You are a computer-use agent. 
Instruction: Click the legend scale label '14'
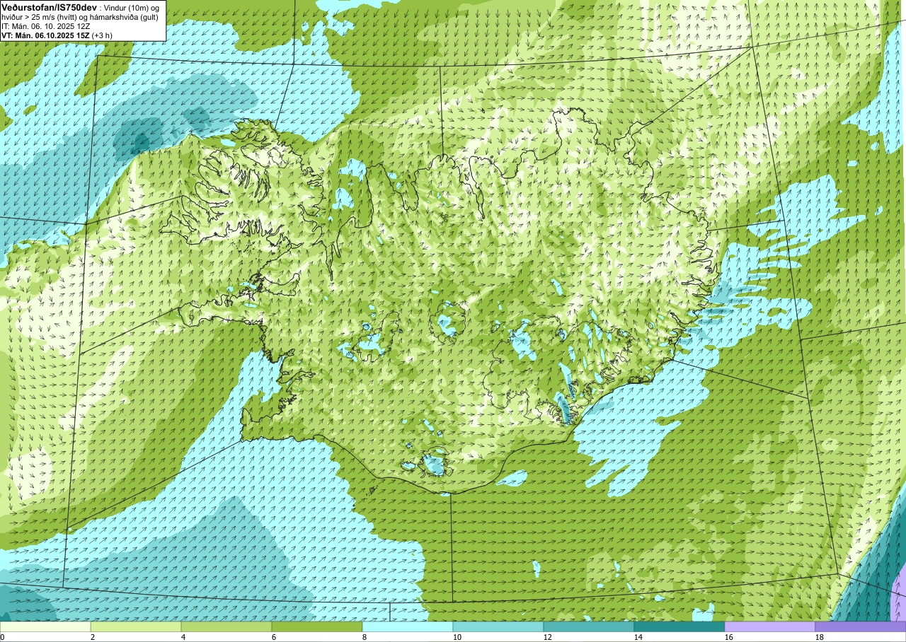pyautogui.click(x=640, y=637)
